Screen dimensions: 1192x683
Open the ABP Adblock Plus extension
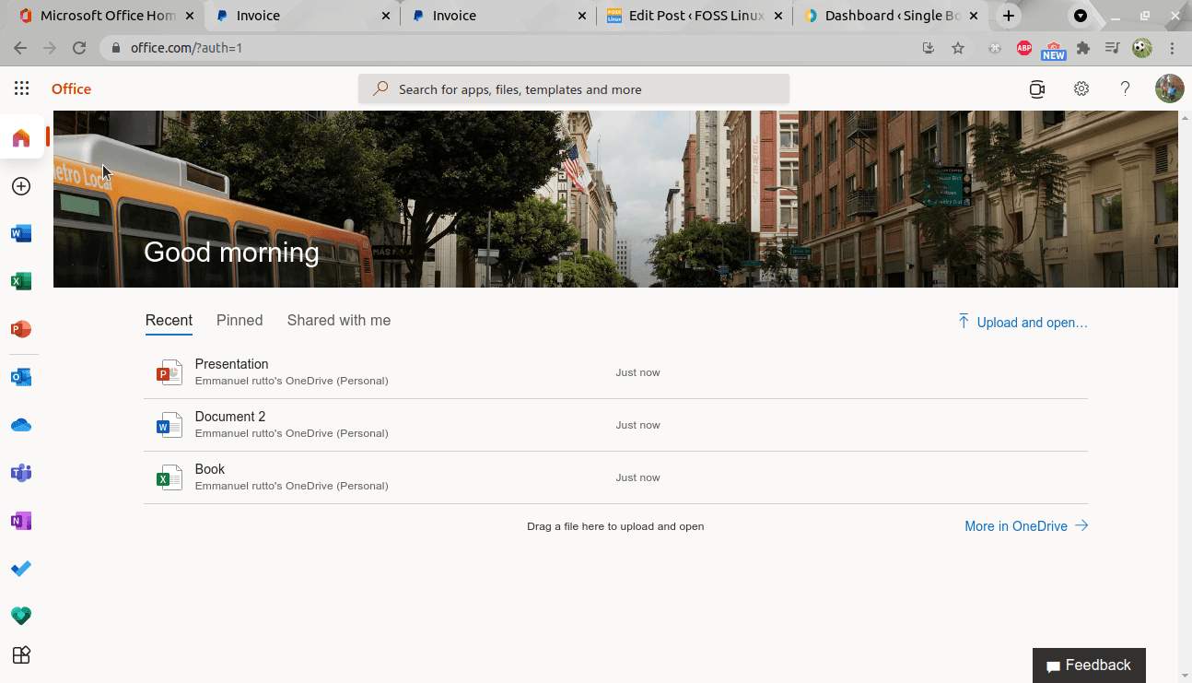pos(1024,48)
